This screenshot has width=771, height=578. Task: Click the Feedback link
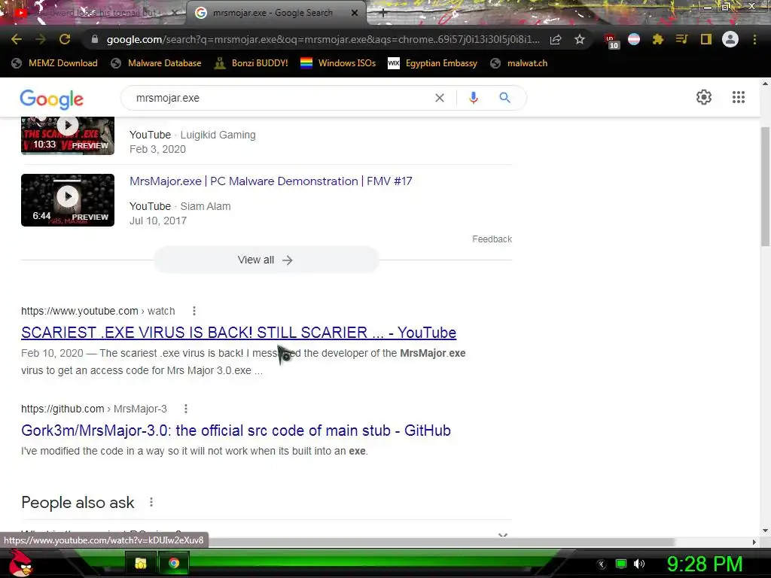[x=492, y=239]
